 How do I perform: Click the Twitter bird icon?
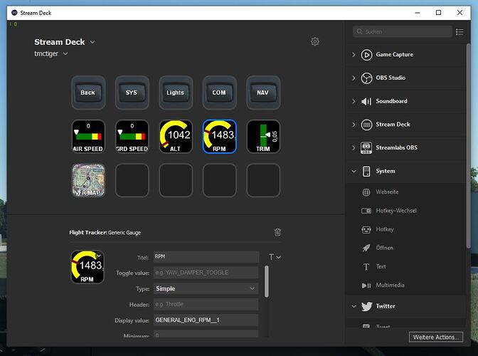367,306
